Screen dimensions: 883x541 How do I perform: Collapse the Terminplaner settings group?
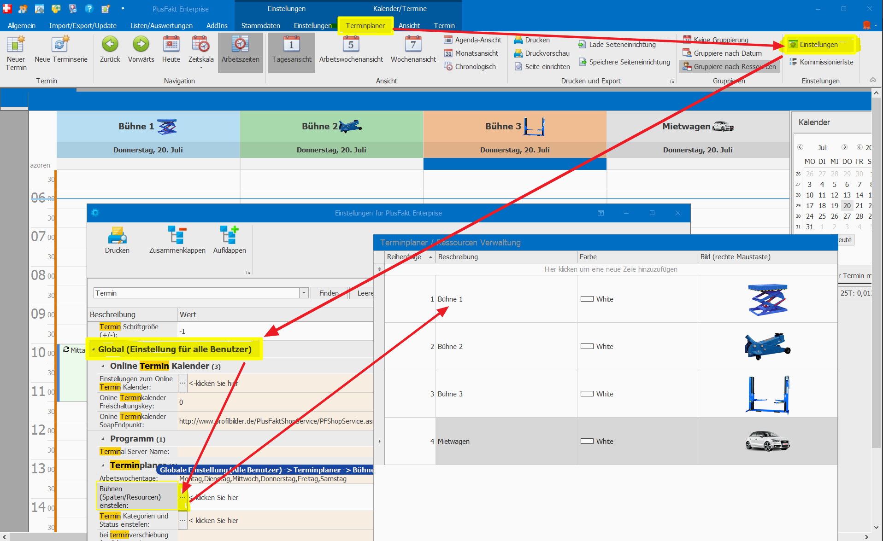tap(103, 465)
